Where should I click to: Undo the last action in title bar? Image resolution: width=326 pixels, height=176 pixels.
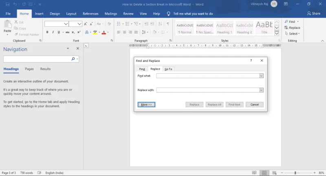click(15, 4)
